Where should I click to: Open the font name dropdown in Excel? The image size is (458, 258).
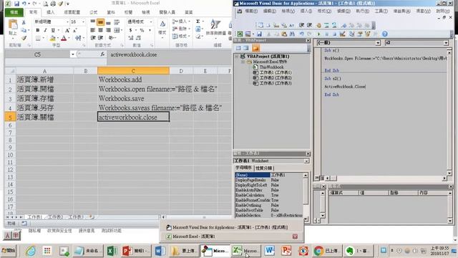pyautogui.click(x=67, y=22)
